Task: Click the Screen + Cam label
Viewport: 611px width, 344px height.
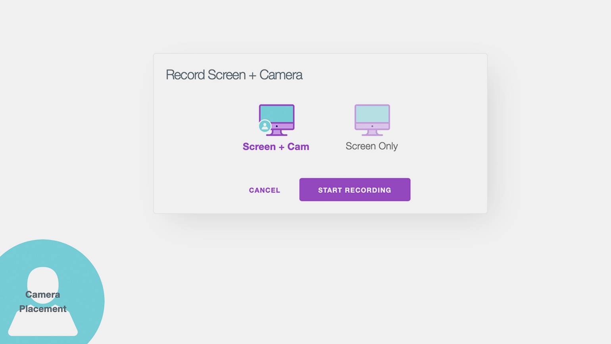Action: click(x=276, y=147)
